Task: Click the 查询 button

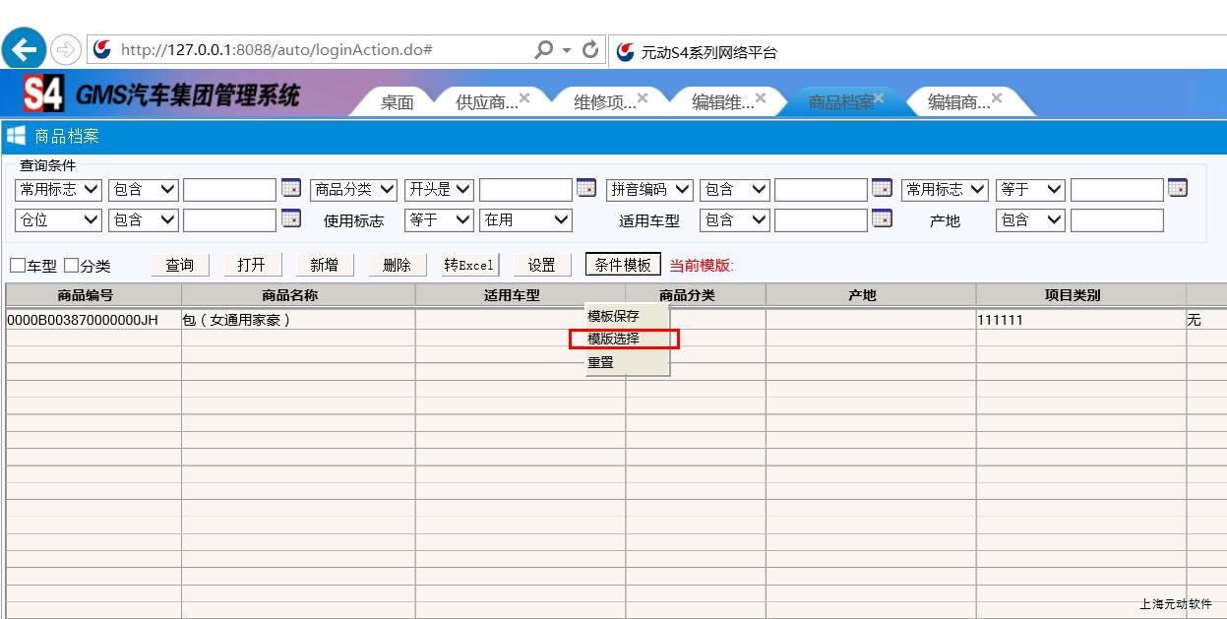Action: [179, 265]
